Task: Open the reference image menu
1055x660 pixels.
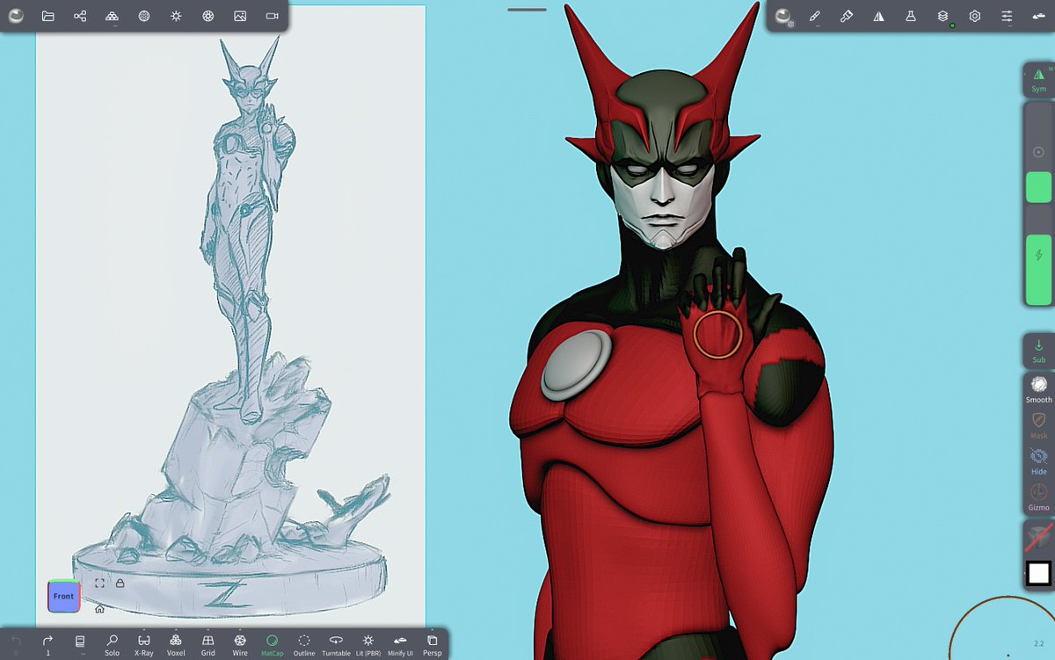Action: point(240,16)
